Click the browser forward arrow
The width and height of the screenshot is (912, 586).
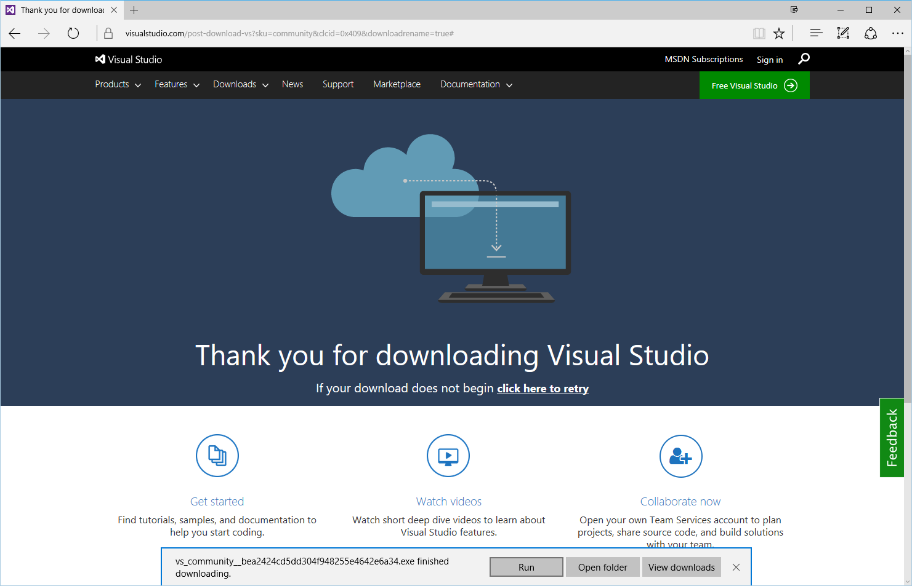coord(44,33)
